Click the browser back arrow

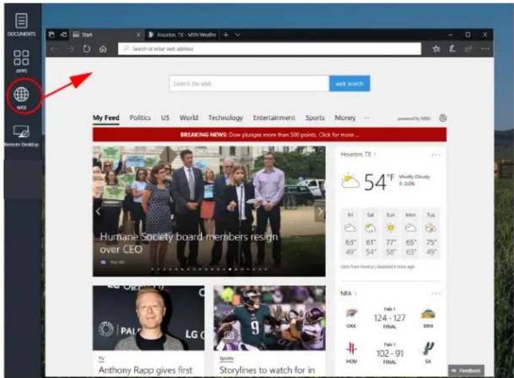pyautogui.click(x=54, y=49)
